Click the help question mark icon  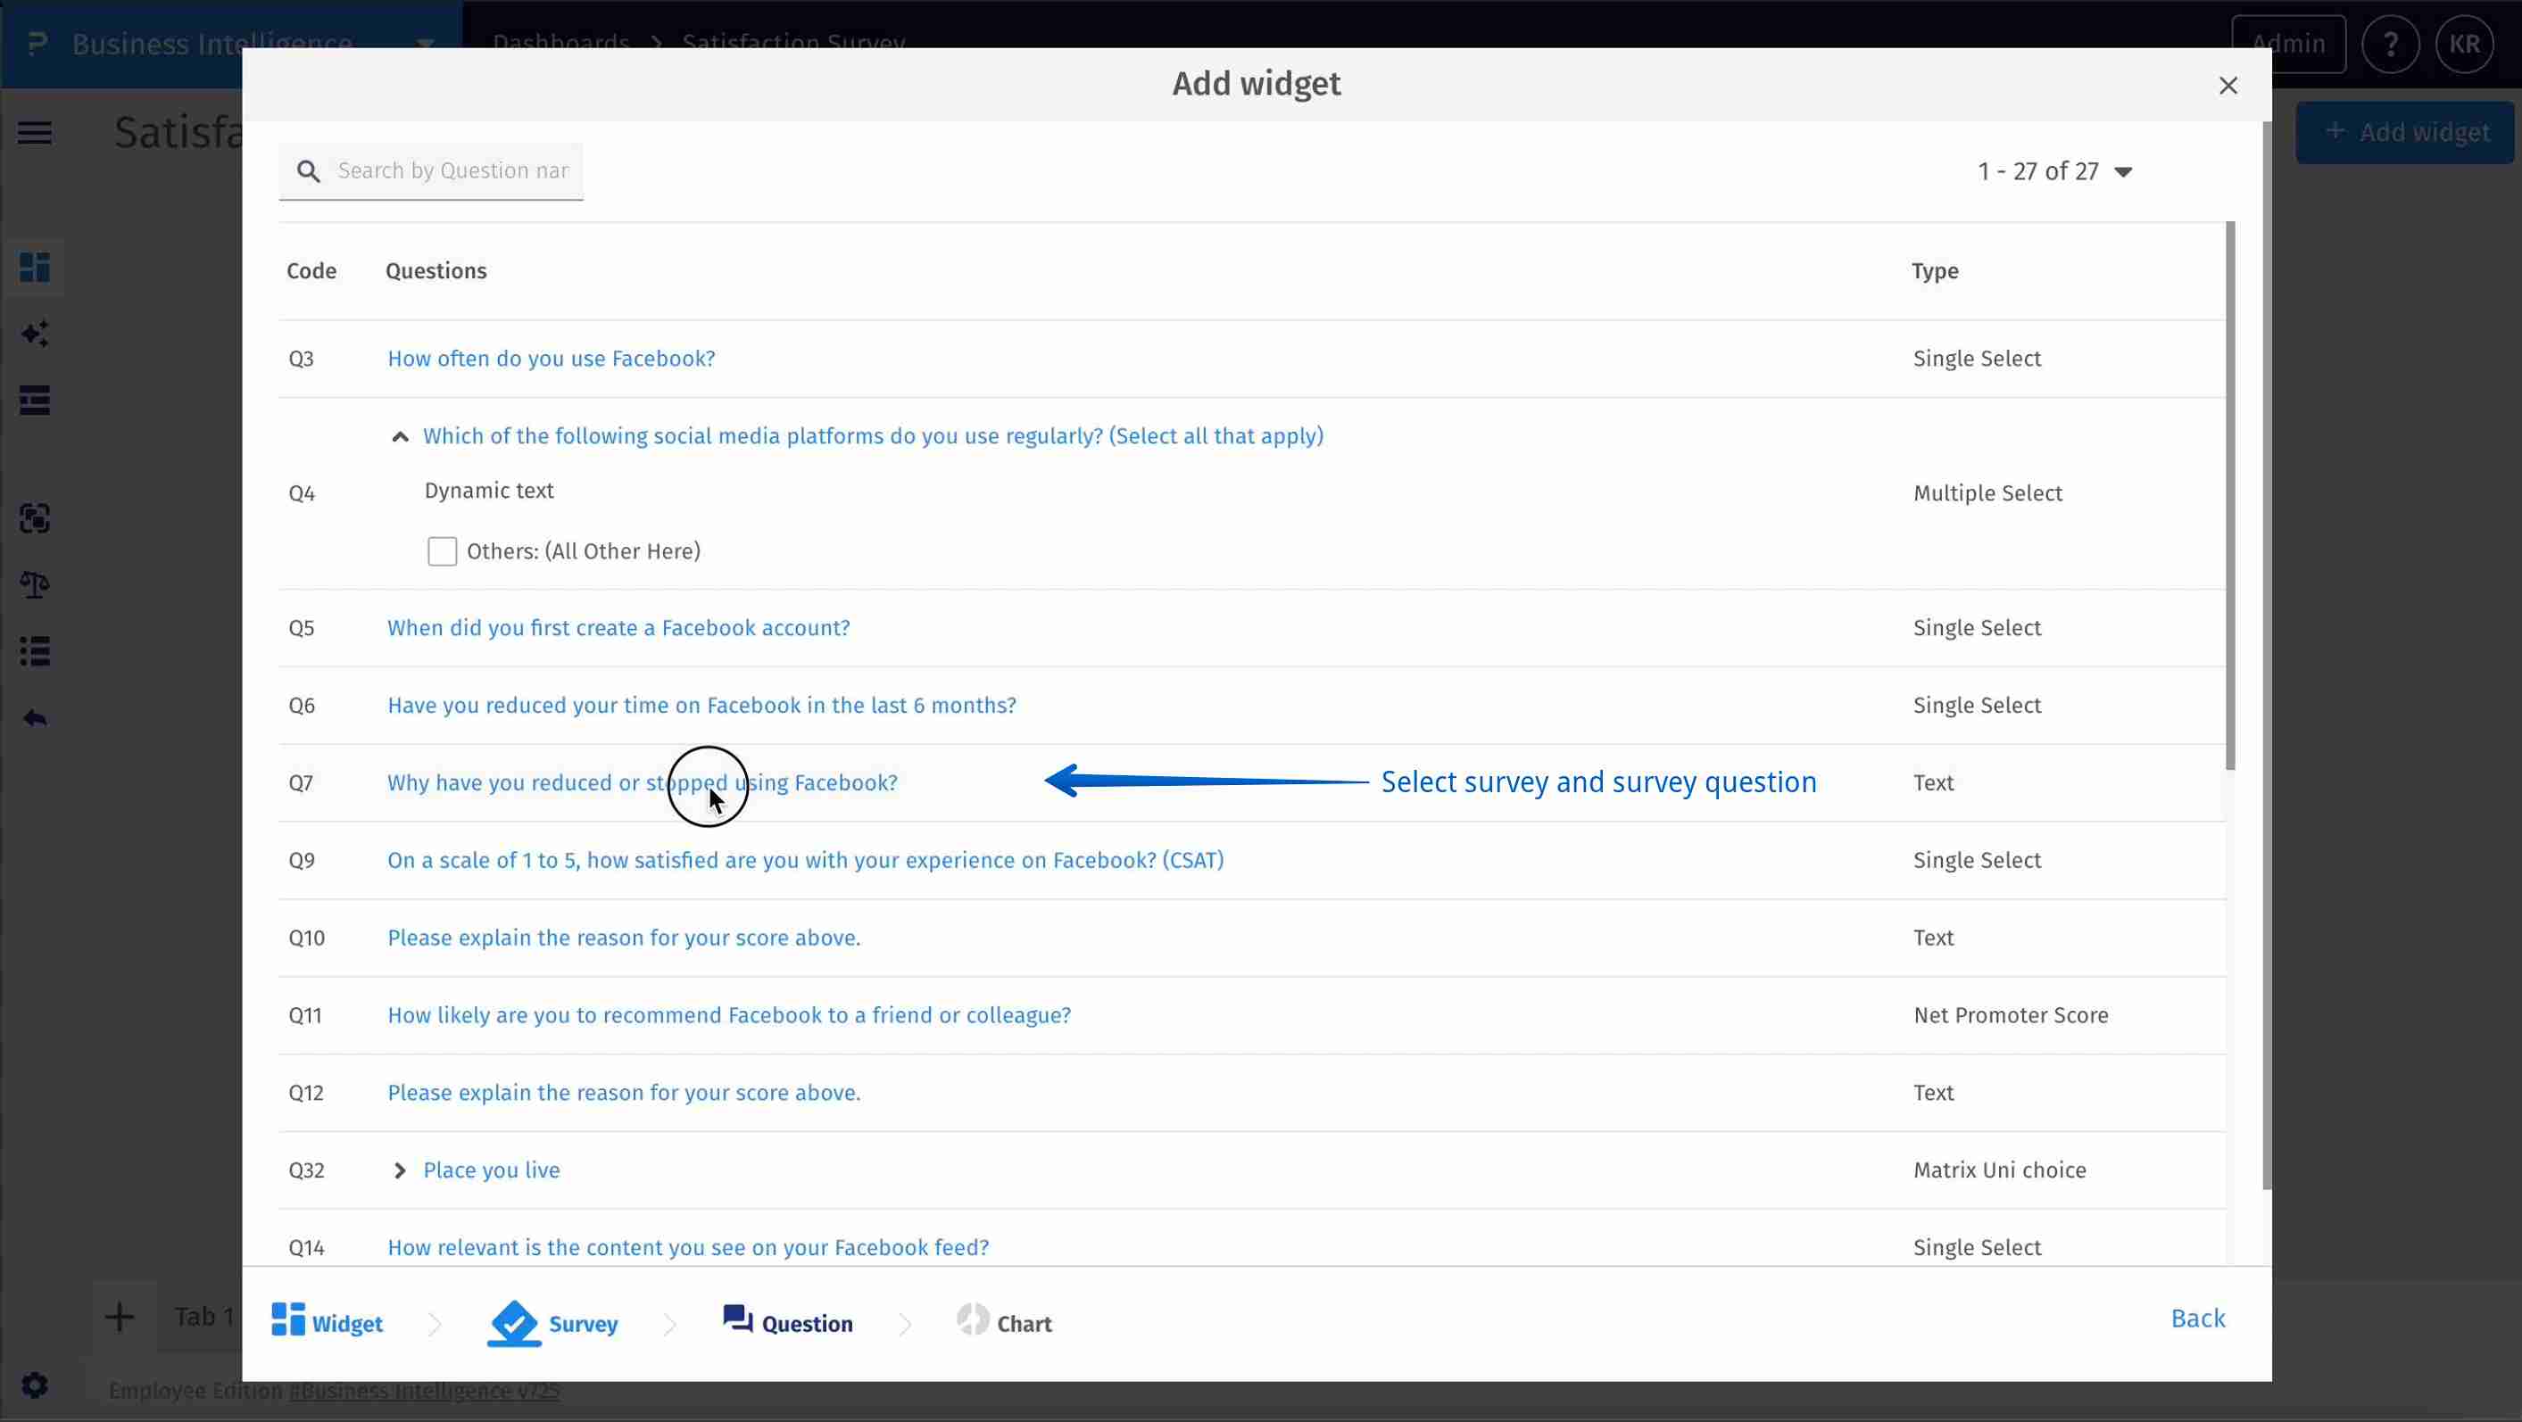point(2391,44)
